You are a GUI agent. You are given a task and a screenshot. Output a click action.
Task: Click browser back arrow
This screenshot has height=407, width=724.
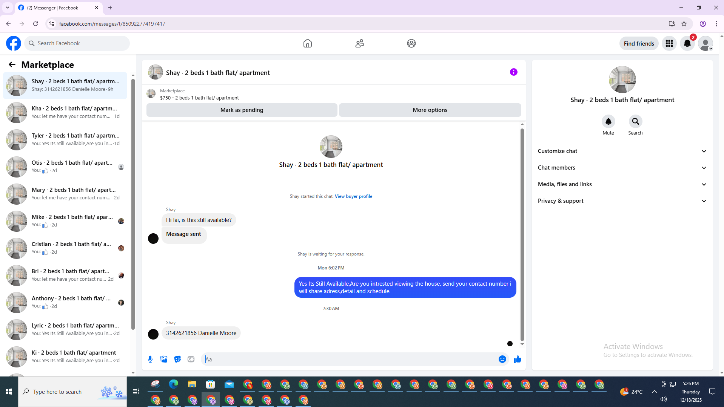[8, 24]
